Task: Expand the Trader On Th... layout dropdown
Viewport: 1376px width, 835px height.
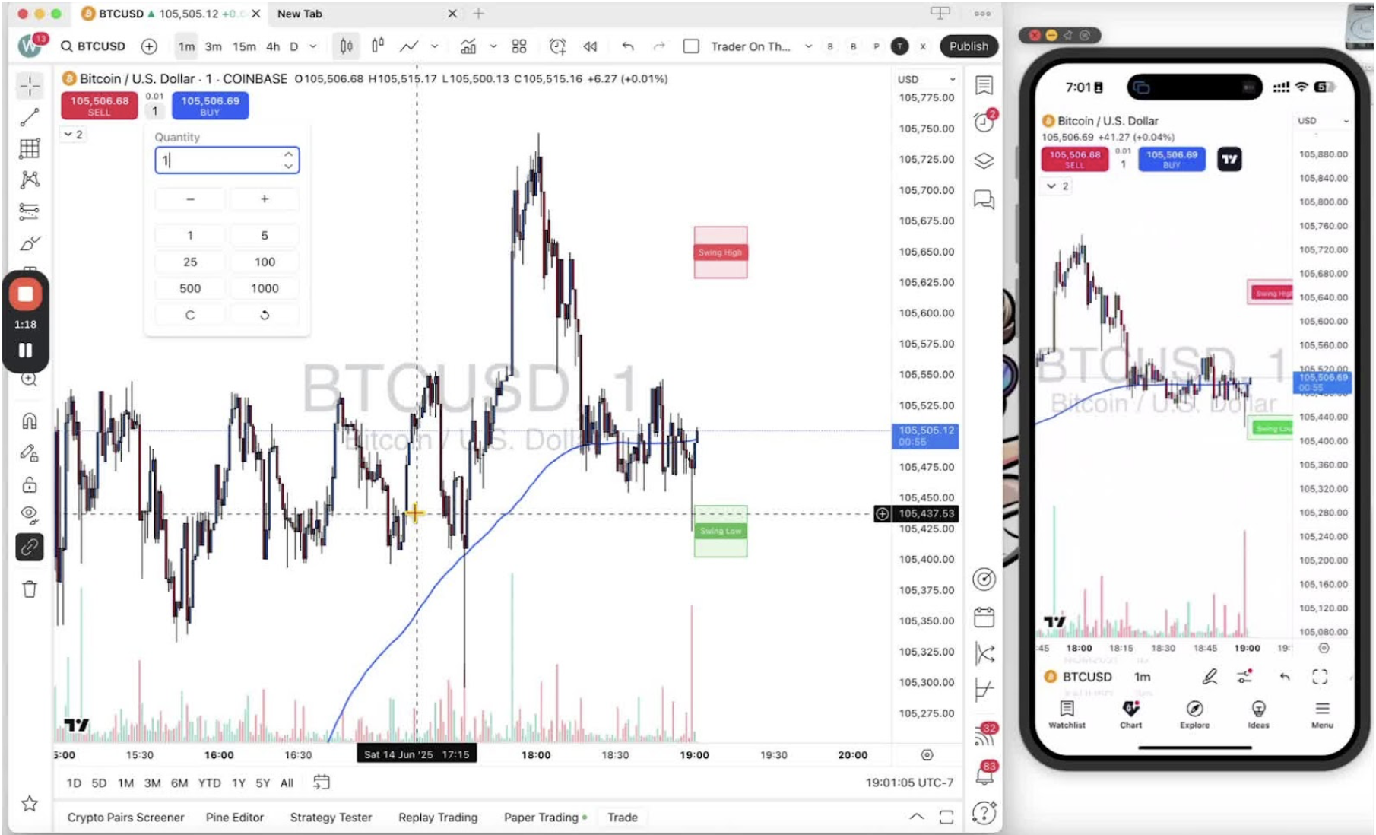Action: pos(808,46)
